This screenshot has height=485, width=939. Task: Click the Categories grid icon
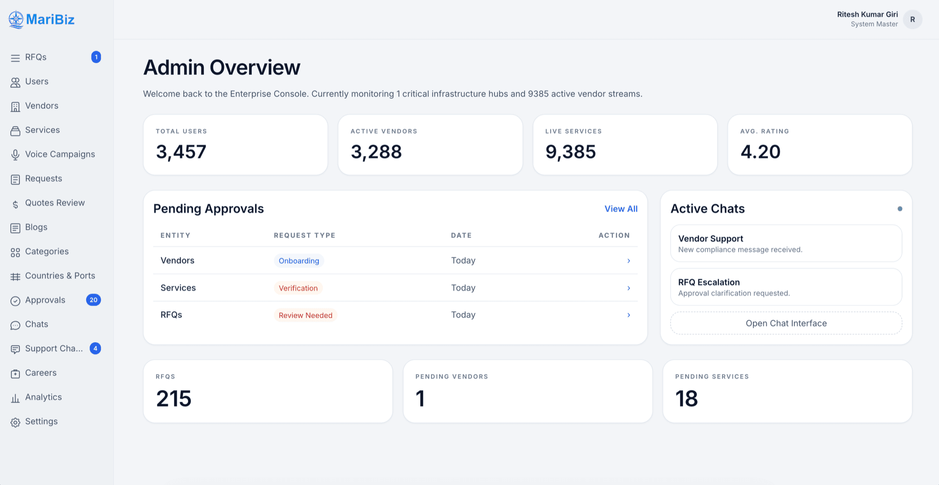pos(15,252)
